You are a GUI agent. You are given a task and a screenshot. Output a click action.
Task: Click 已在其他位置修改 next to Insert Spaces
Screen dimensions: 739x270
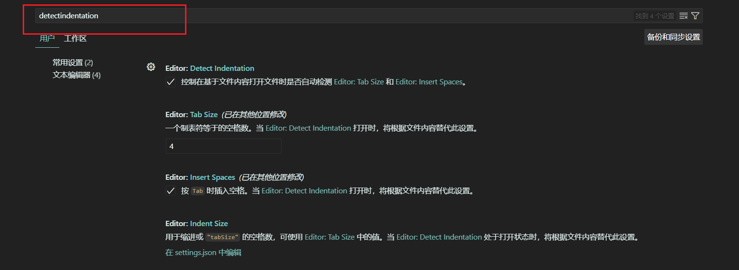271,177
